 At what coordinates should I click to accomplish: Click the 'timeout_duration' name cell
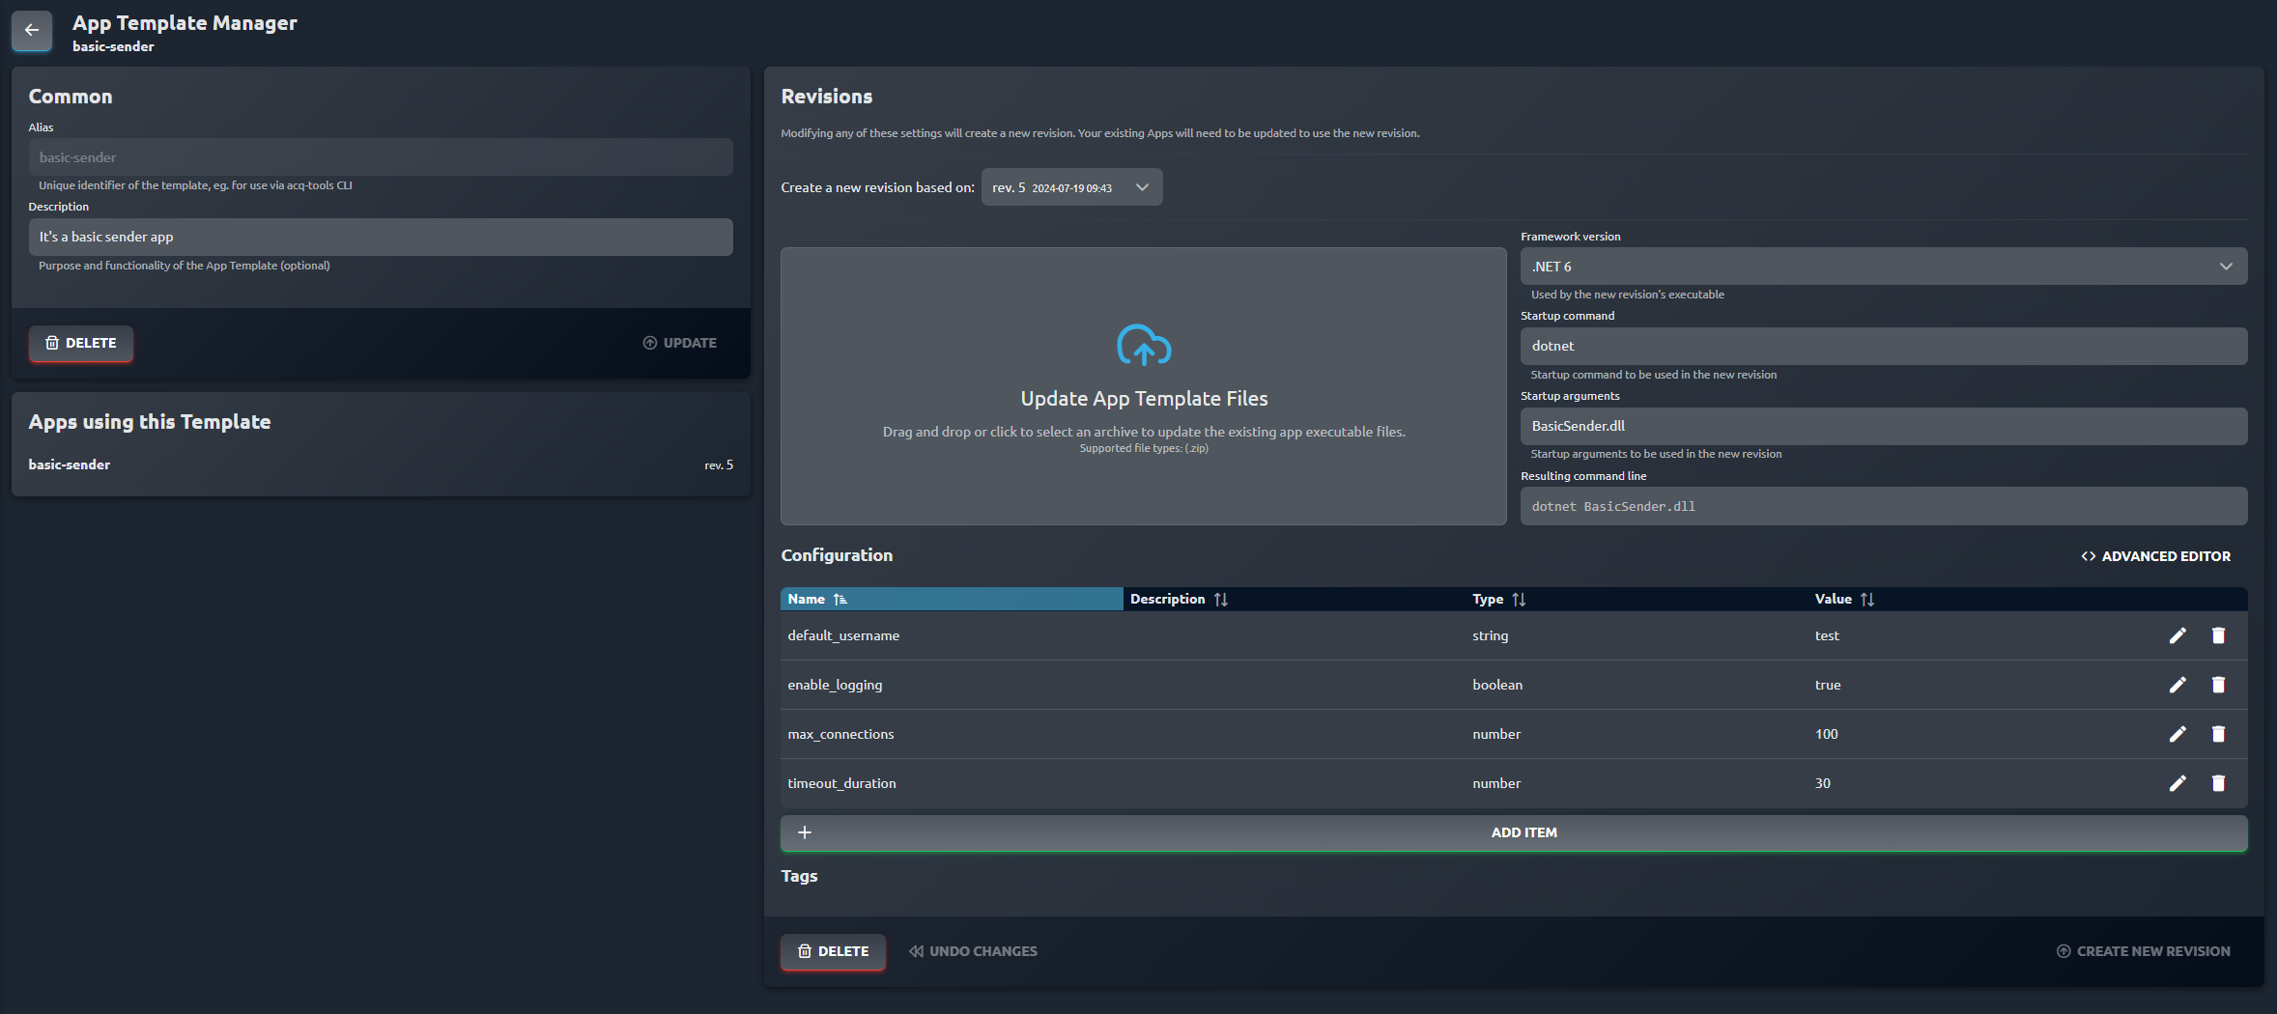click(841, 783)
